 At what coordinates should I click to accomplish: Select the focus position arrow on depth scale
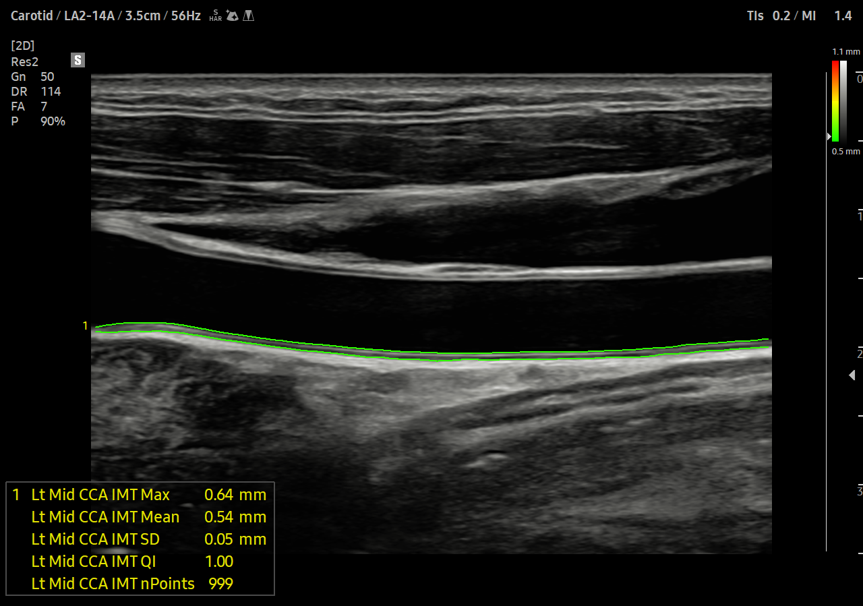coord(852,375)
